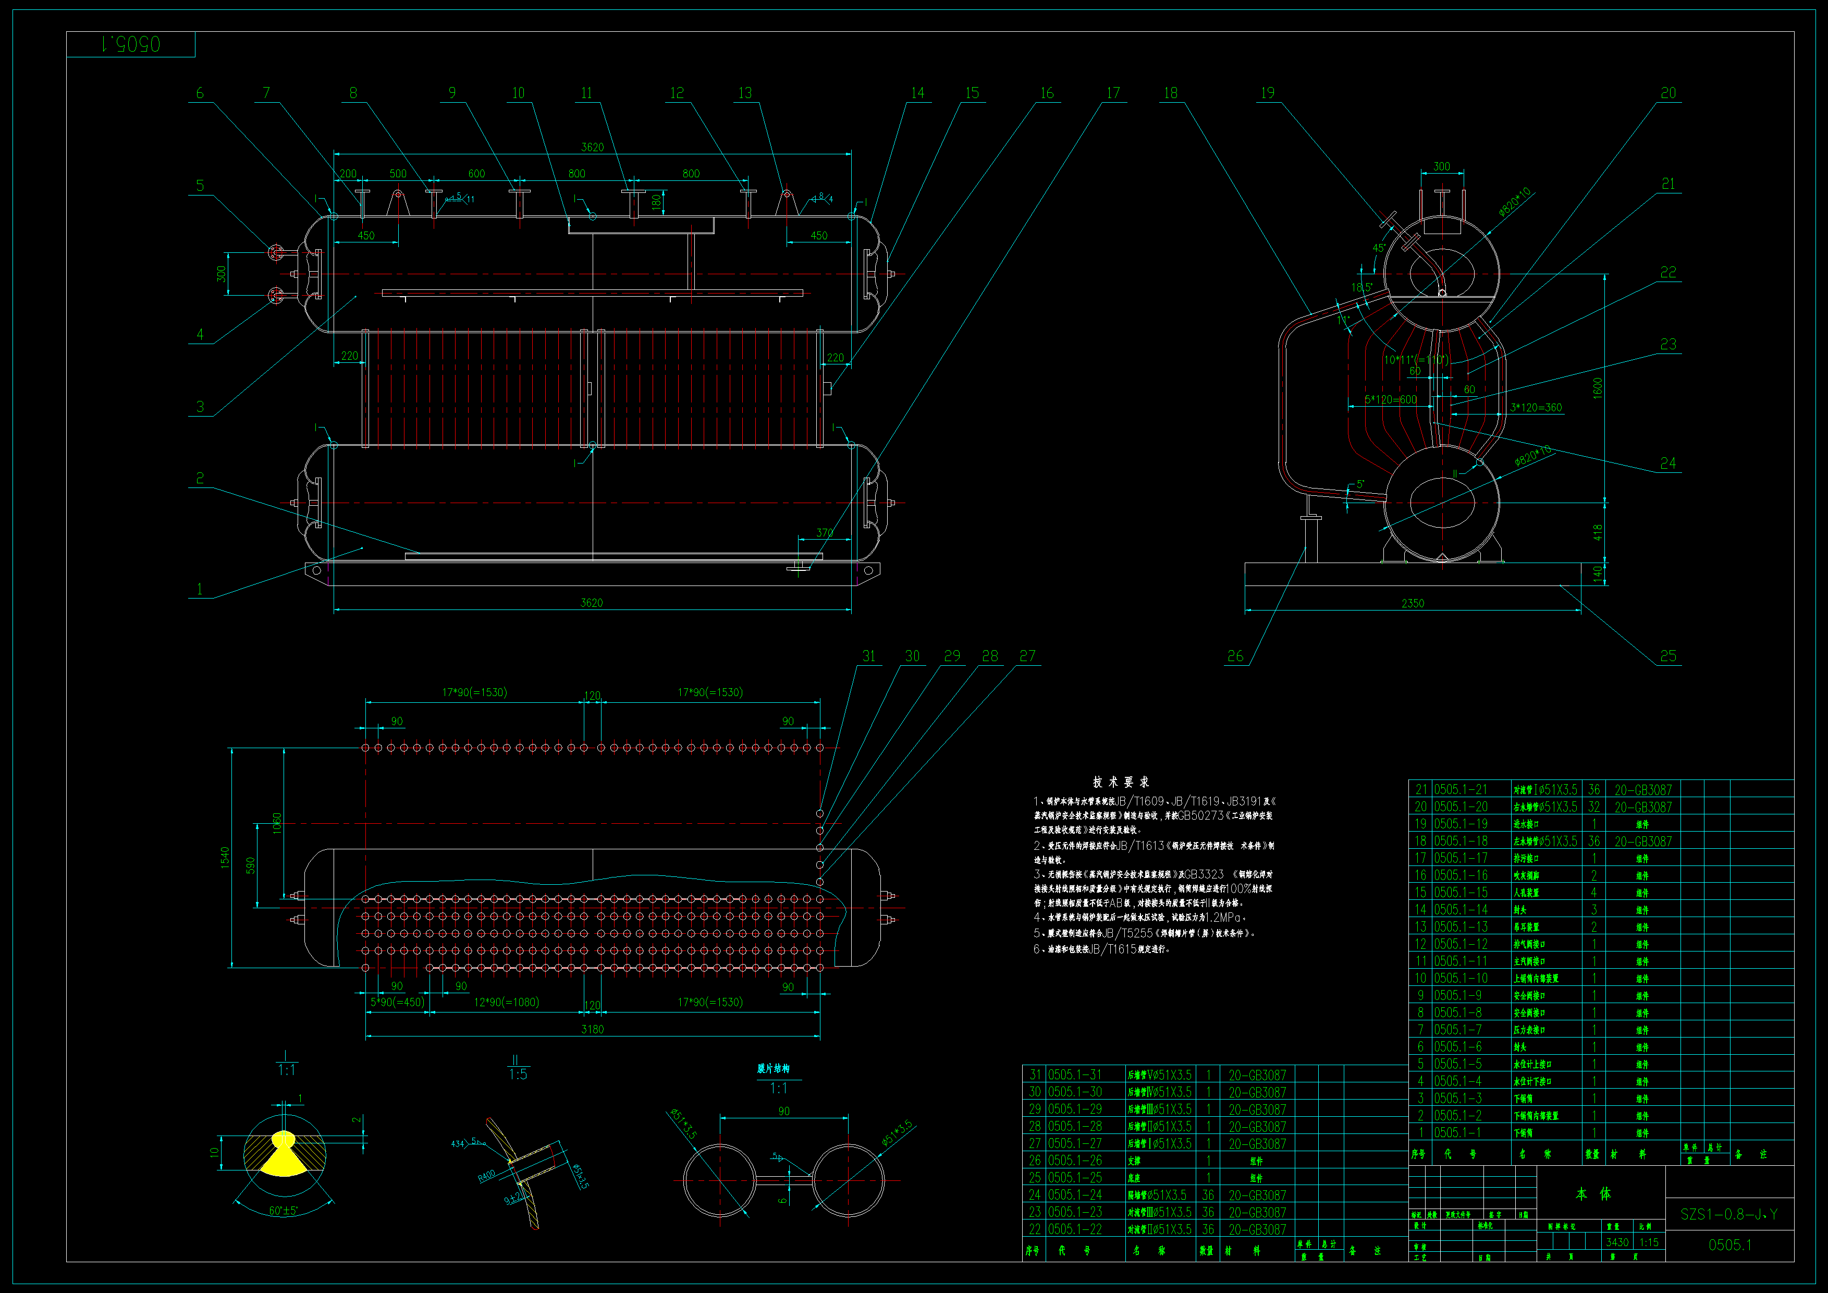The image size is (1828, 1293).
Task: Click the "1600" vertical dimension on side view
Action: tap(1597, 388)
